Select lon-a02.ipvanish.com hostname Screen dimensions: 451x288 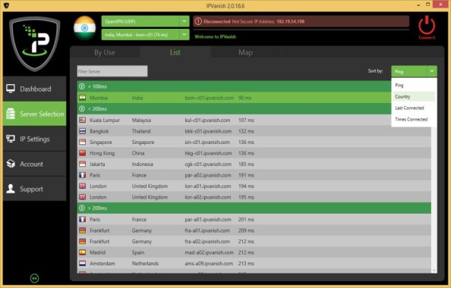coord(208,197)
